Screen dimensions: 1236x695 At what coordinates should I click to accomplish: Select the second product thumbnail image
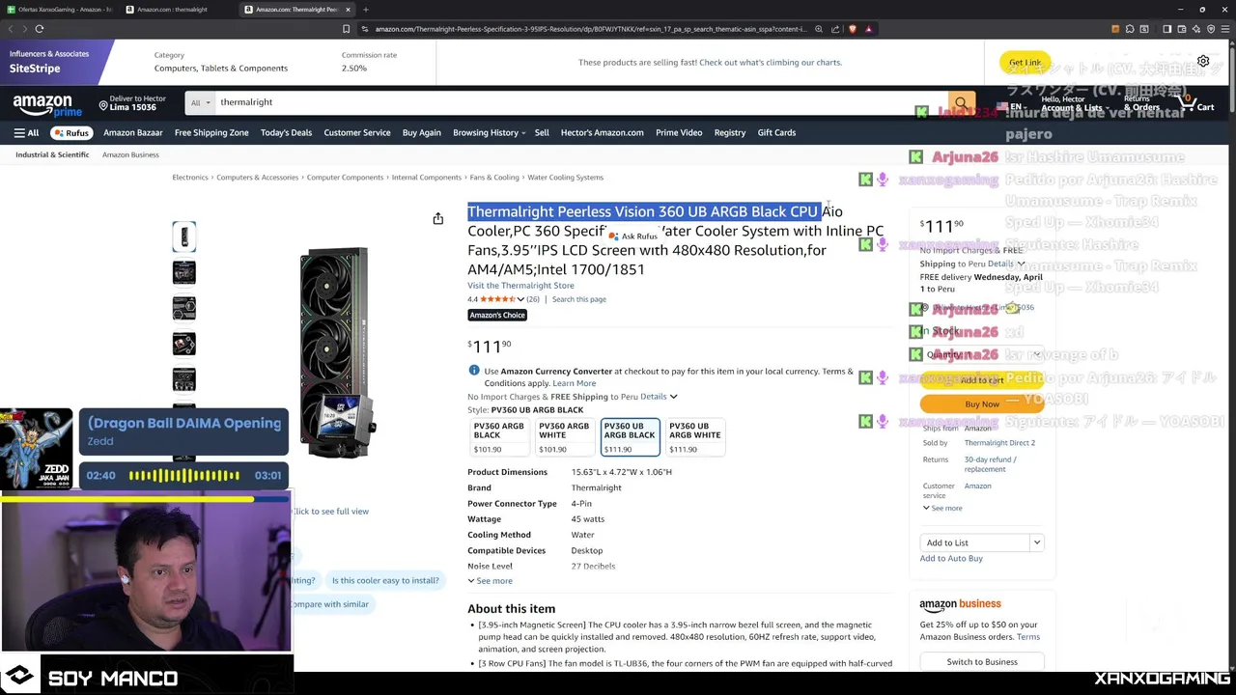[184, 272]
